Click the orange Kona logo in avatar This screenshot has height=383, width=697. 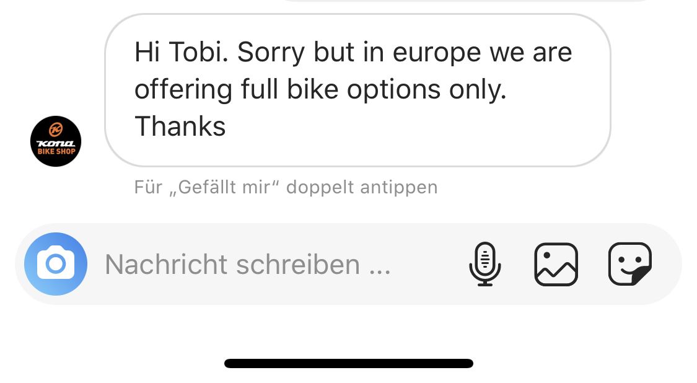pos(56,130)
